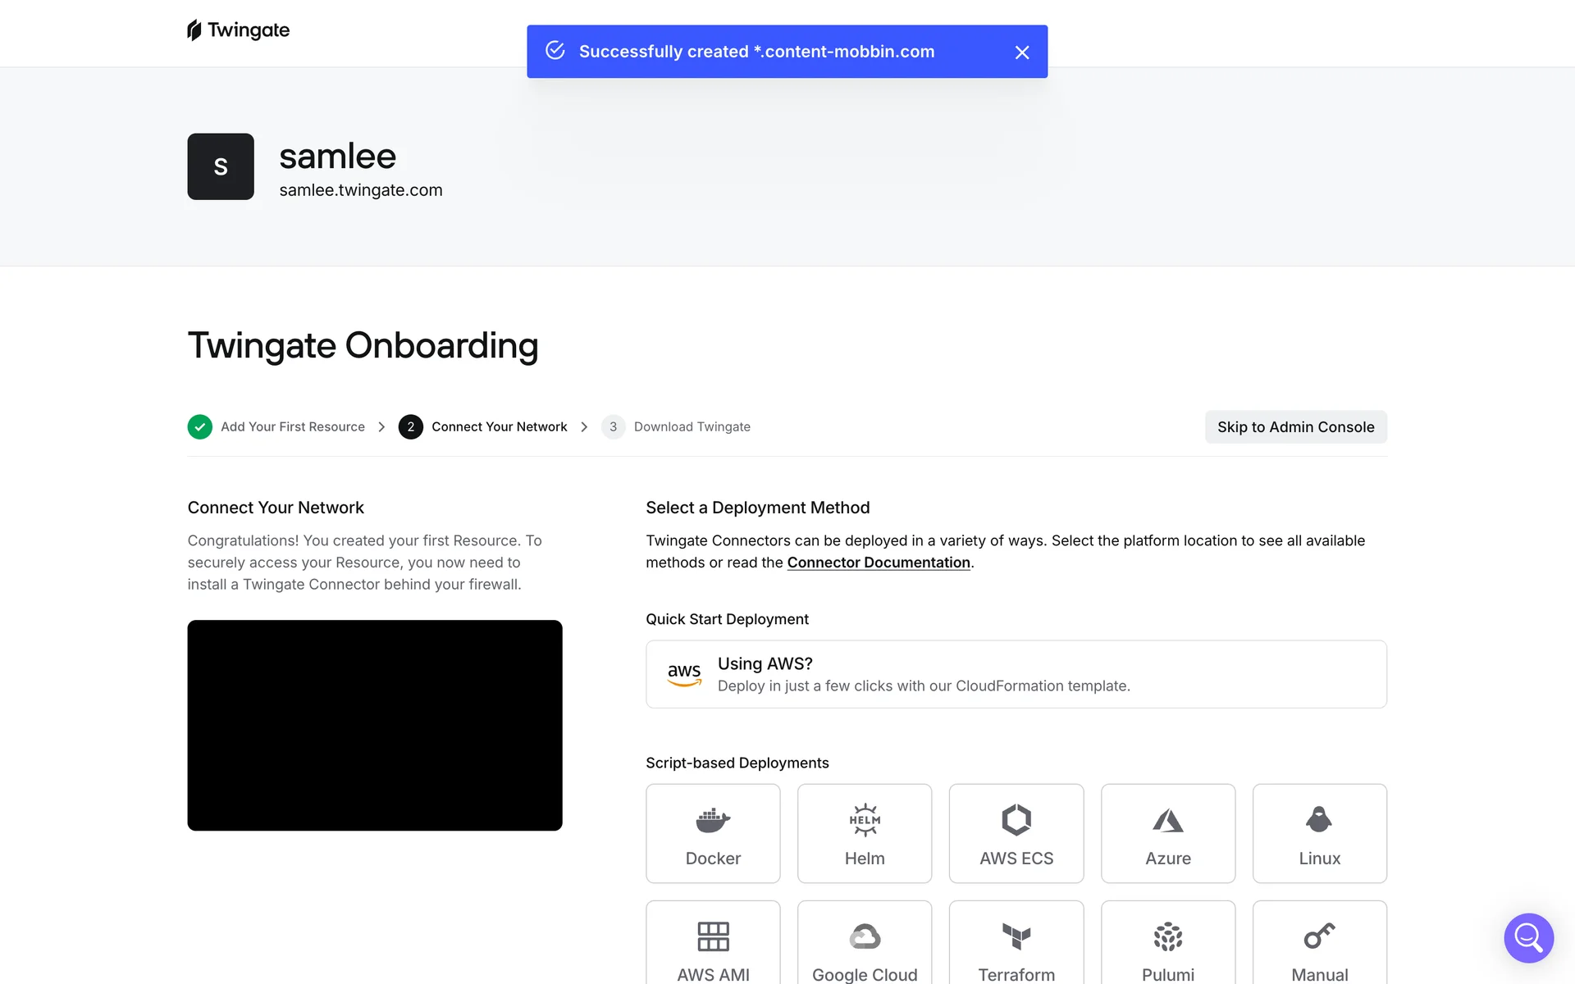The height and width of the screenshot is (984, 1575).
Task: Choose the Helm deployment tile
Action: point(864,833)
